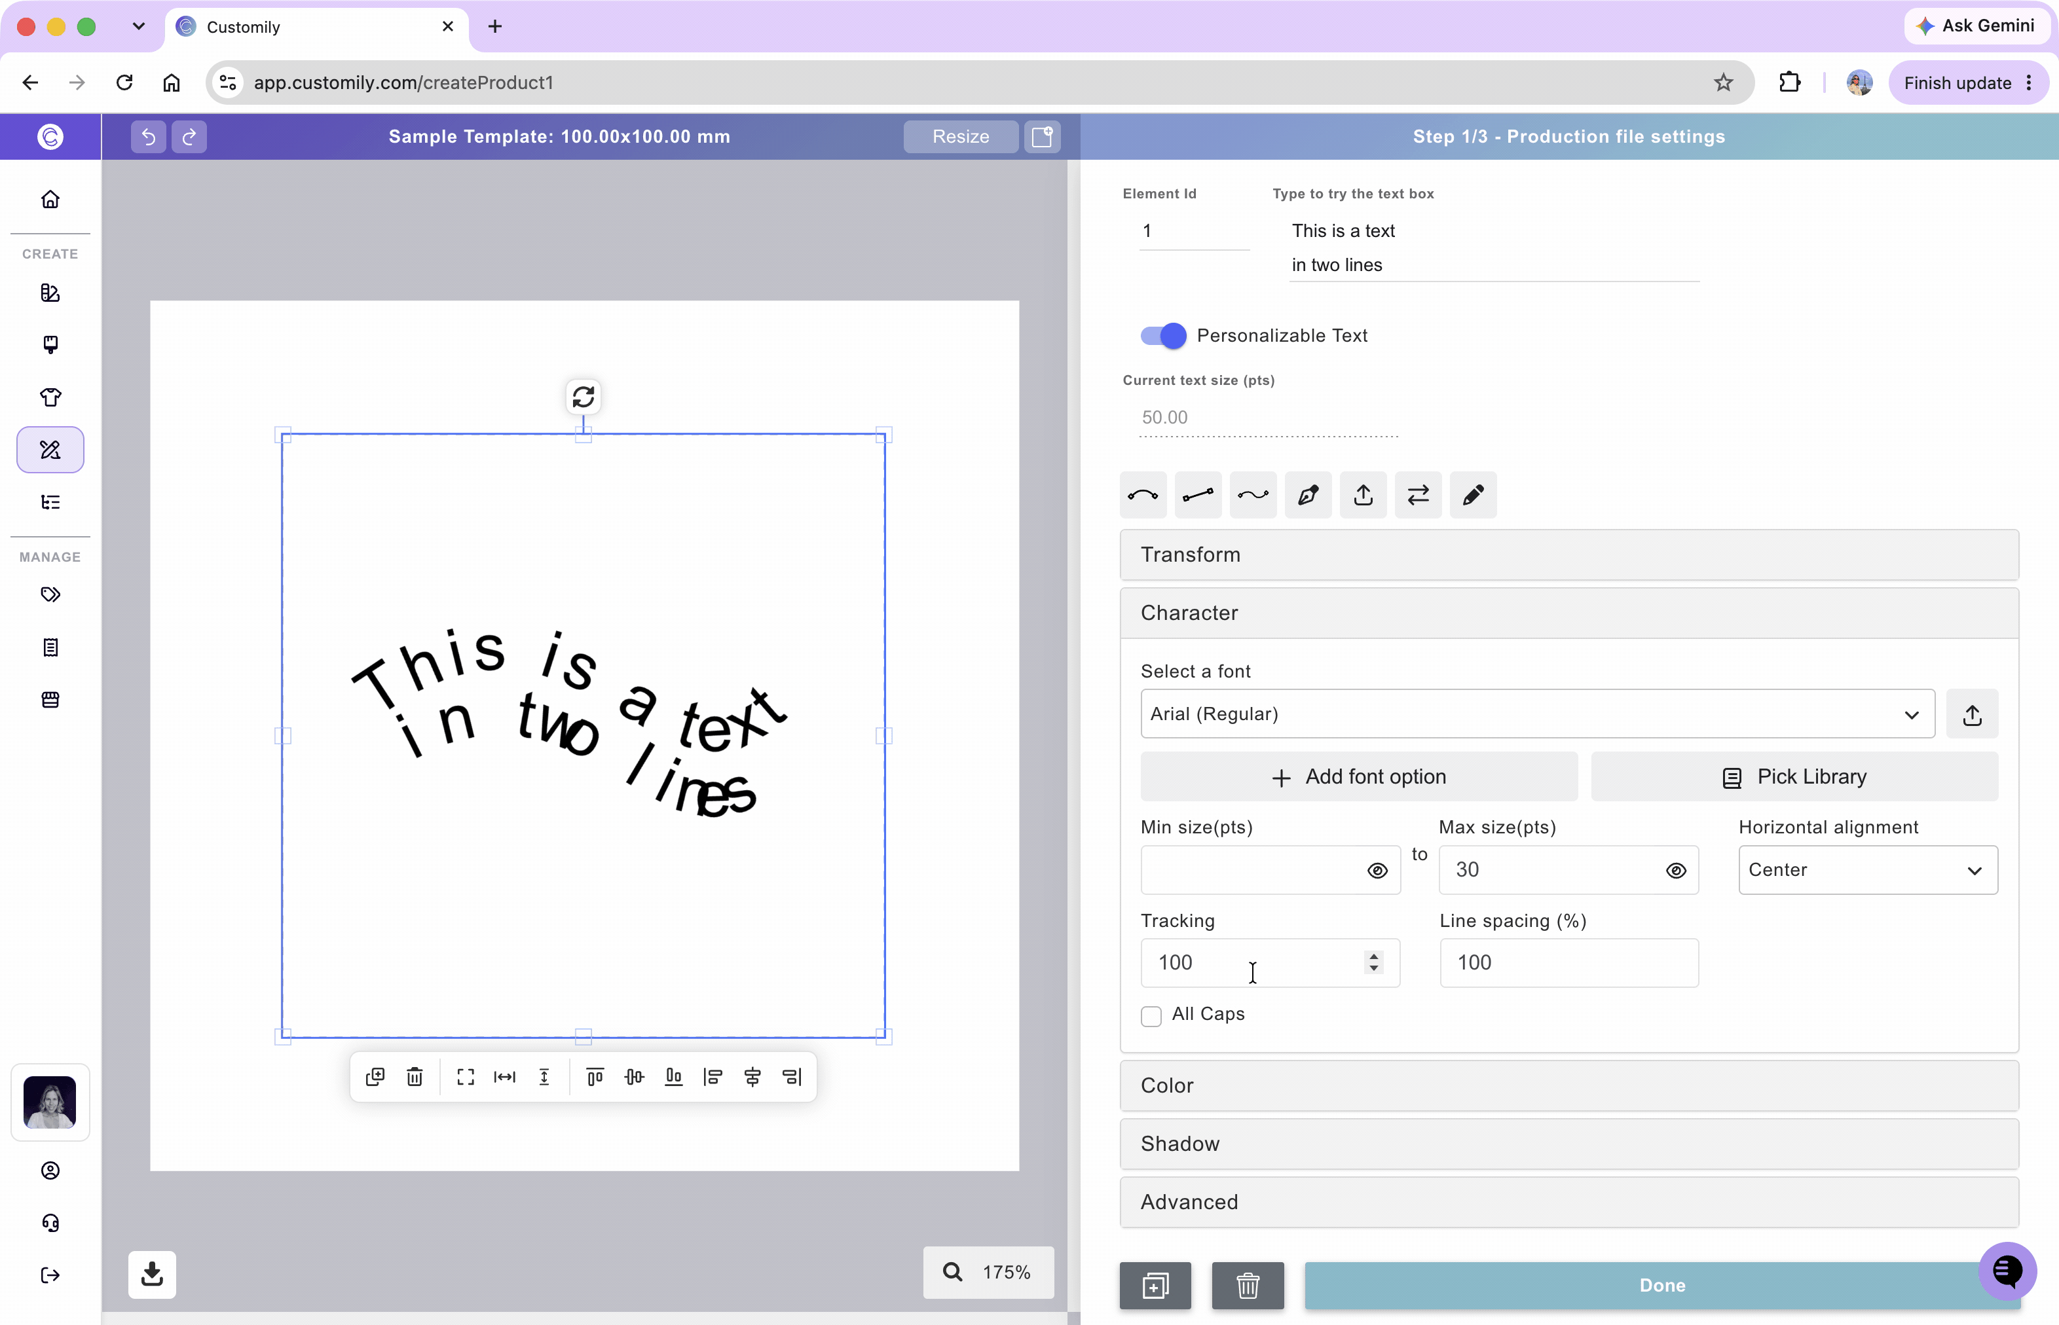Open Horizontal alignment Center dropdown
Screen dimensions: 2059x1325
point(1868,870)
